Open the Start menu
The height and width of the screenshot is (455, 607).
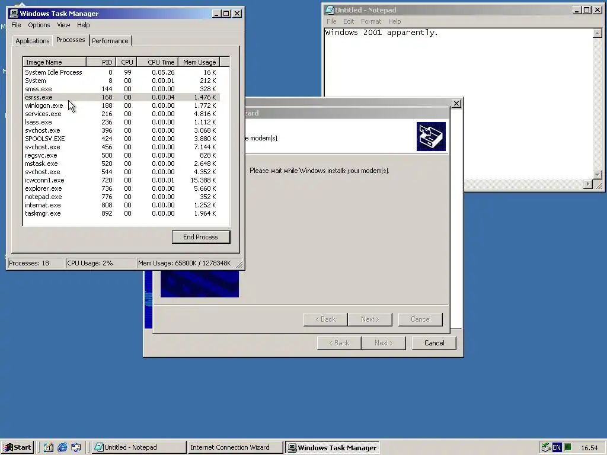(17, 447)
